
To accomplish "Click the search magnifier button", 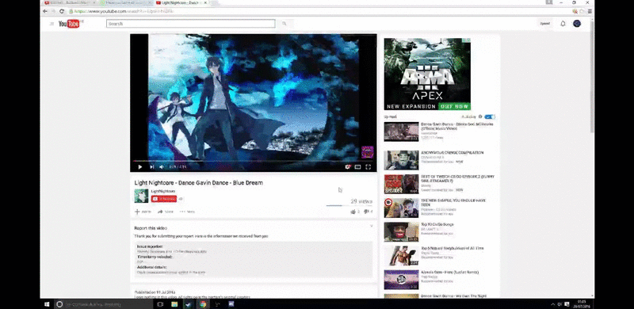I will coord(285,24).
